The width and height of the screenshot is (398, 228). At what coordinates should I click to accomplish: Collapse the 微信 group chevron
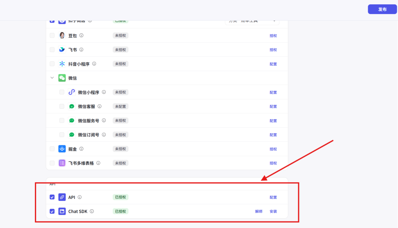(52, 78)
